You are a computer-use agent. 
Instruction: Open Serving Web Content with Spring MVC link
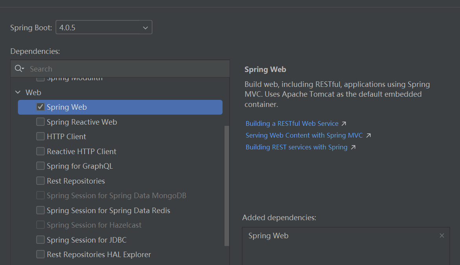pos(304,135)
